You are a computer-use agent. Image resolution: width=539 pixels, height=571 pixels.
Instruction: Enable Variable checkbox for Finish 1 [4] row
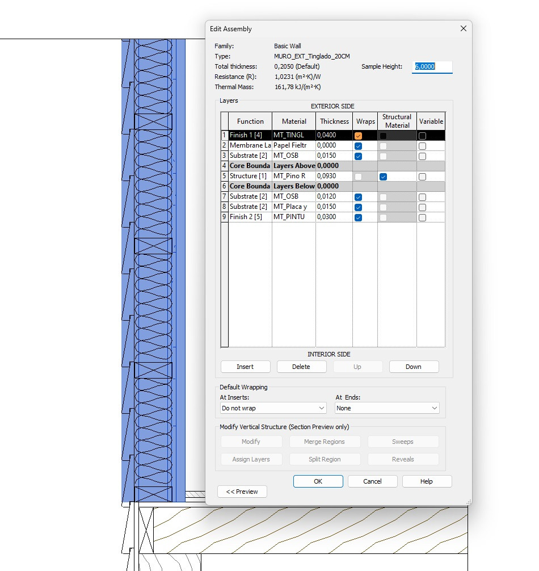[422, 136]
